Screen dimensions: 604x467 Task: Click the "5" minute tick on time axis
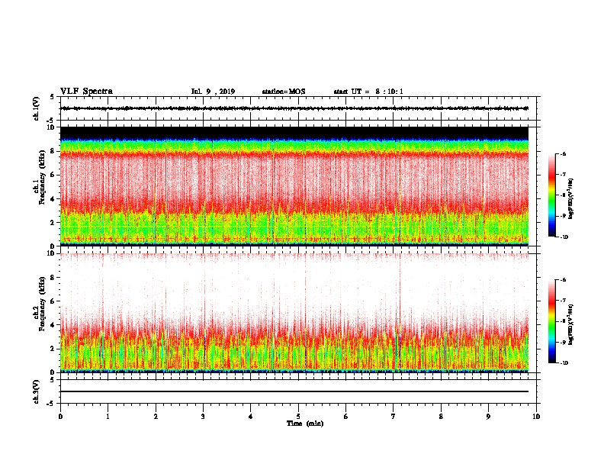click(x=298, y=417)
